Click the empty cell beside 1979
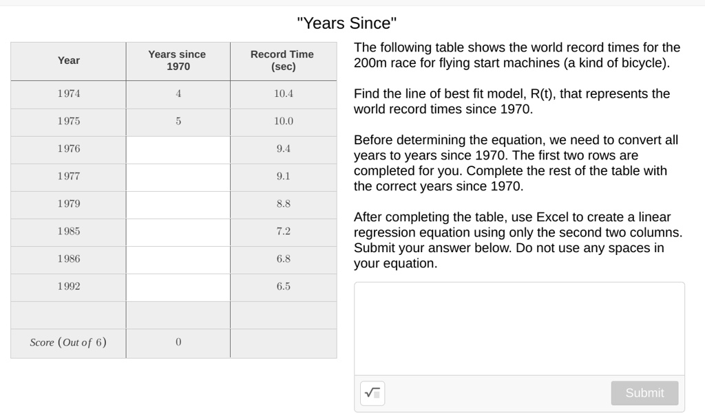705x413 pixels. pyautogui.click(x=176, y=204)
